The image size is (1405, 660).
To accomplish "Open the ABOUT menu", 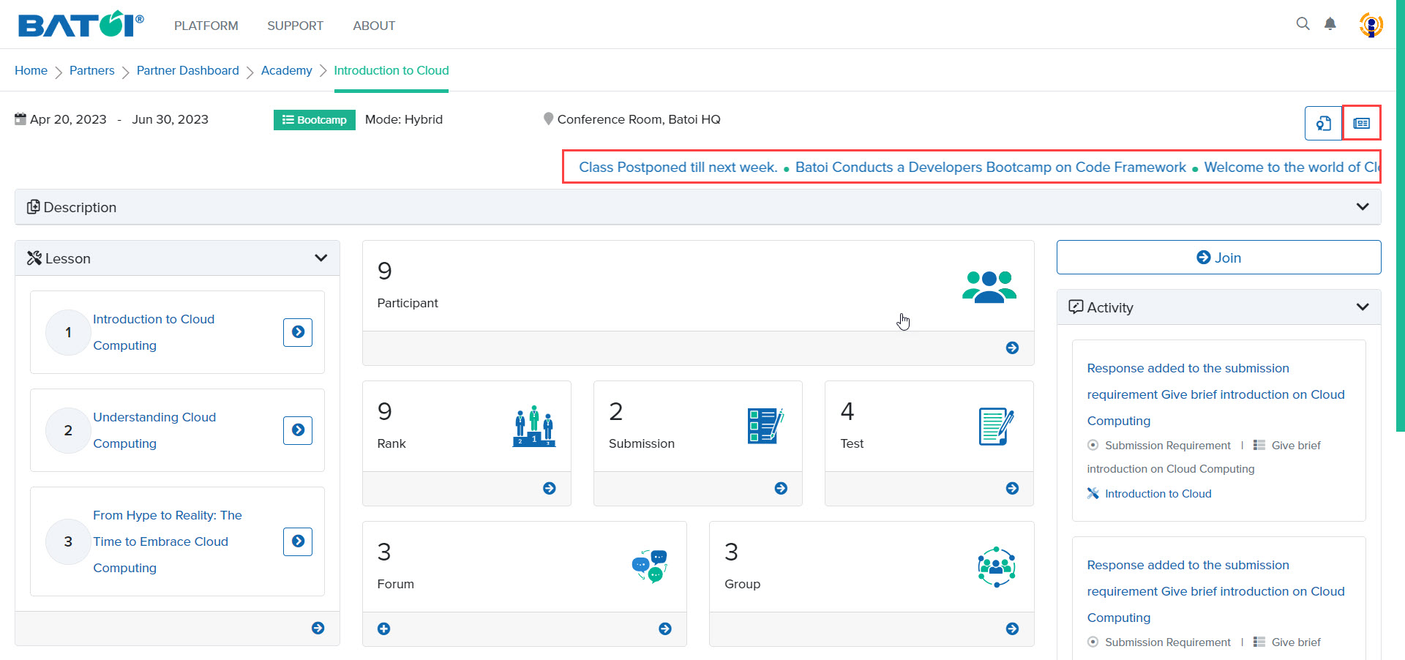I will [374, 26].
